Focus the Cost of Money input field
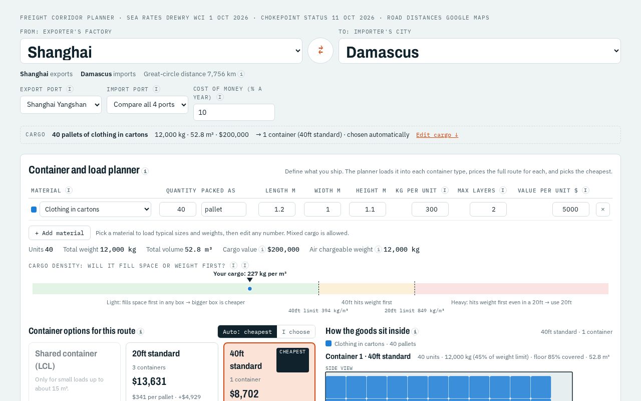Image resolution: width=641 pixels, height=401 pixels. point(234,112)
